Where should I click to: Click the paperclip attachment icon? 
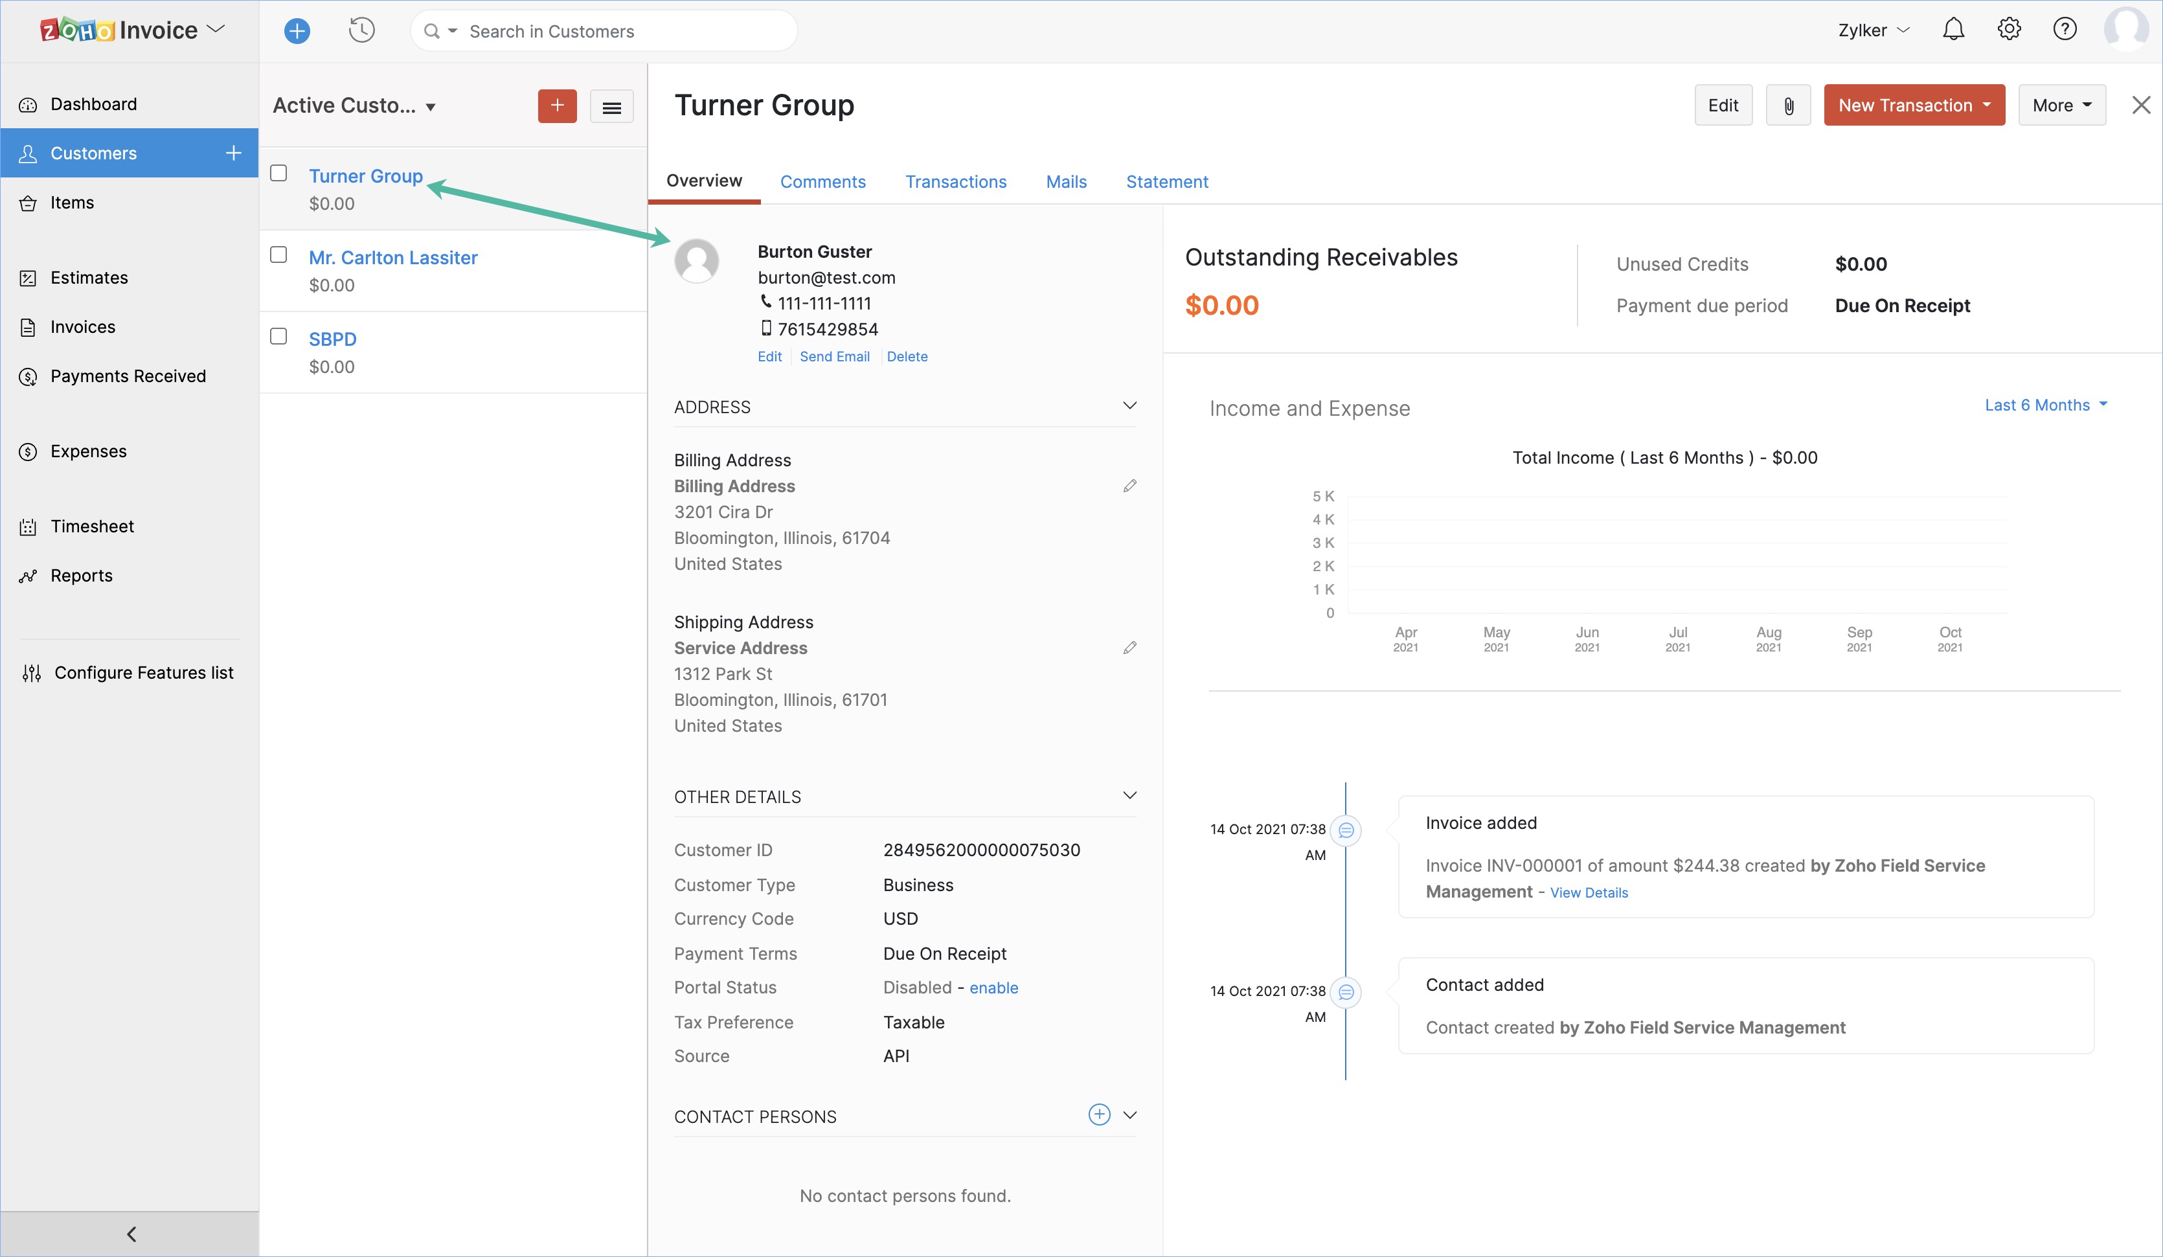(x=1788, y=106)
